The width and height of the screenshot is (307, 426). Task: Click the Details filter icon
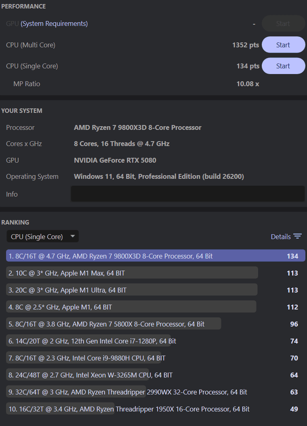tap(298, 236)
